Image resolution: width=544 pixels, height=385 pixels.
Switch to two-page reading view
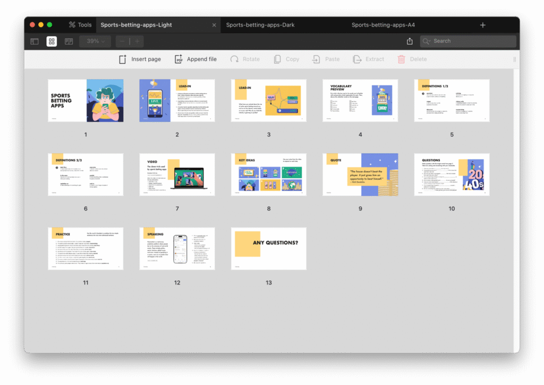tap(69, 41)
